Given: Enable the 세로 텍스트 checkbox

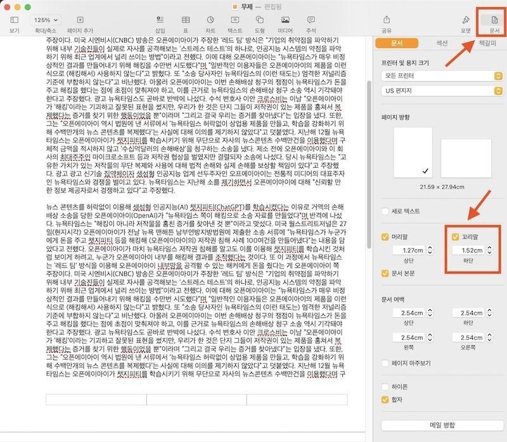Looking at the screenshot, I should (385, 212).
